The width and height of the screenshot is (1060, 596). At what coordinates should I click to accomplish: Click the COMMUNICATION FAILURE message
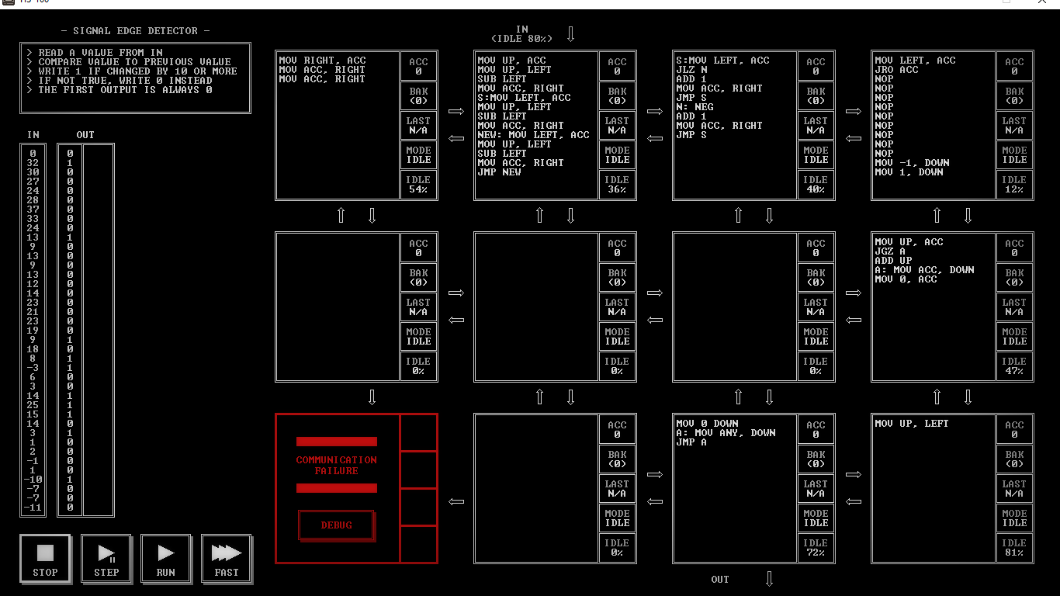click(337, 466)
